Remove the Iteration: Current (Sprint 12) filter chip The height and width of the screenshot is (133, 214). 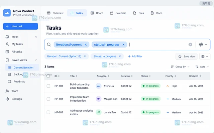point(85,56)
